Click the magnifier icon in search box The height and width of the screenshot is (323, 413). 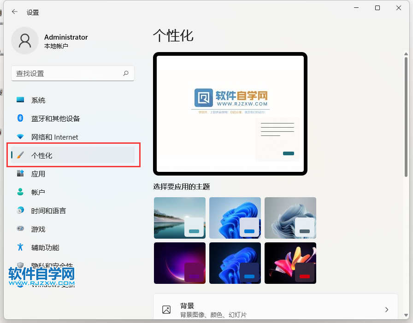point(126,73)
